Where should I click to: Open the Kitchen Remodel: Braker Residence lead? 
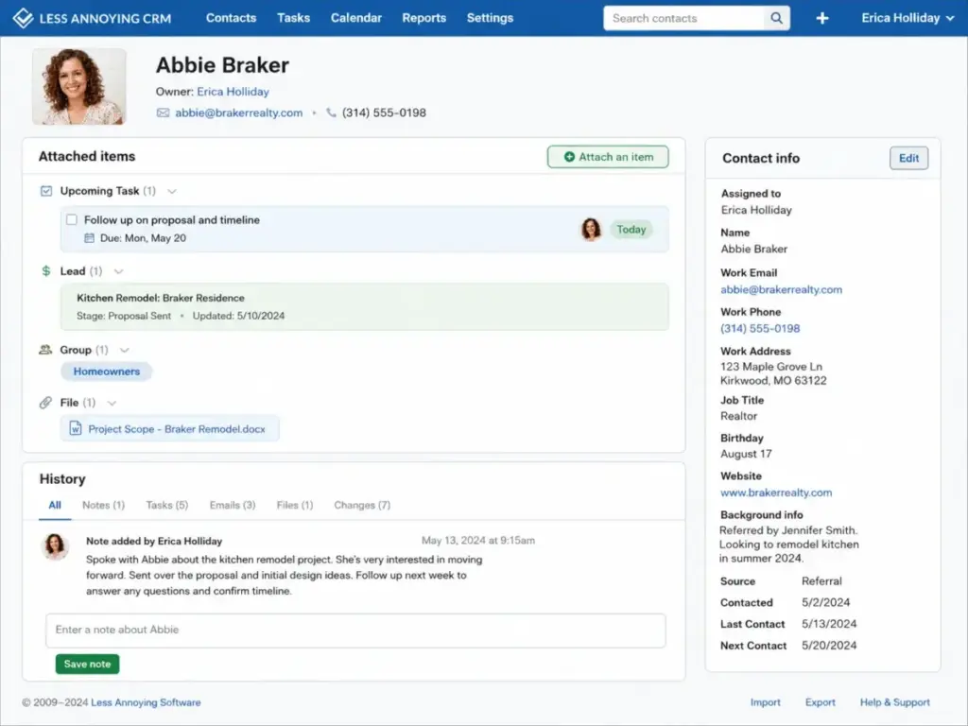(364, 307)
